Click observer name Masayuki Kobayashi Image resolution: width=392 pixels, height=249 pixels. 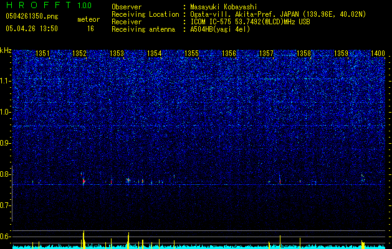click(224, 7)
